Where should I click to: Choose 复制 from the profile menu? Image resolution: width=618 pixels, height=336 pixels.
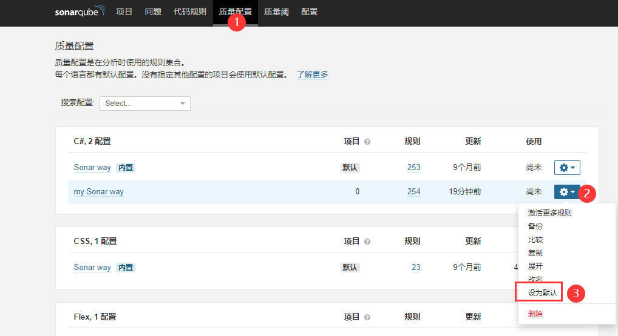pos(535,253)
